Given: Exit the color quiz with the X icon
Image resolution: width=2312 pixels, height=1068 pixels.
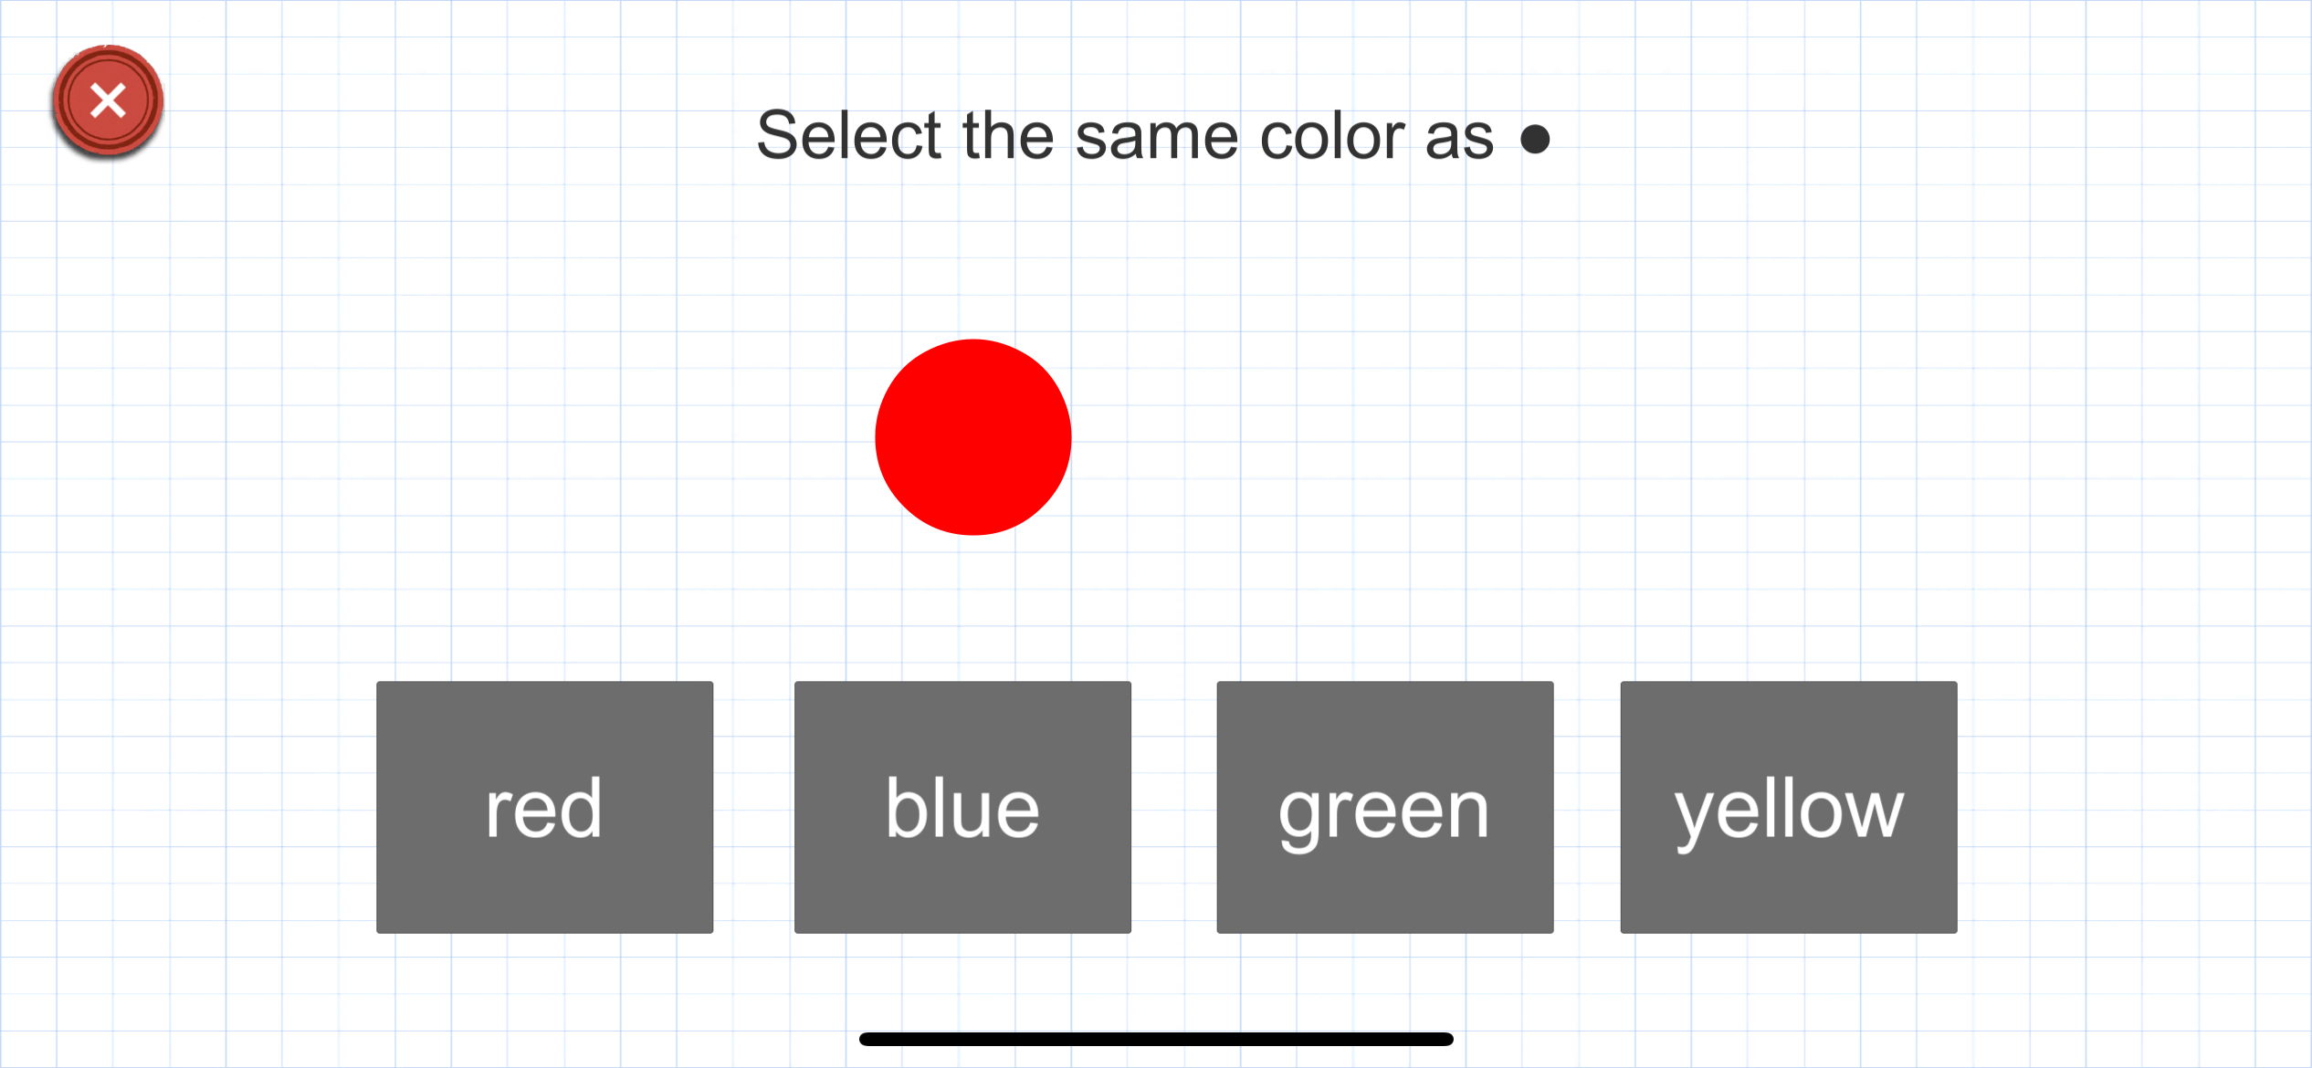Looking at the screenshot, I should pyautogui.click(x=108, y=100).
